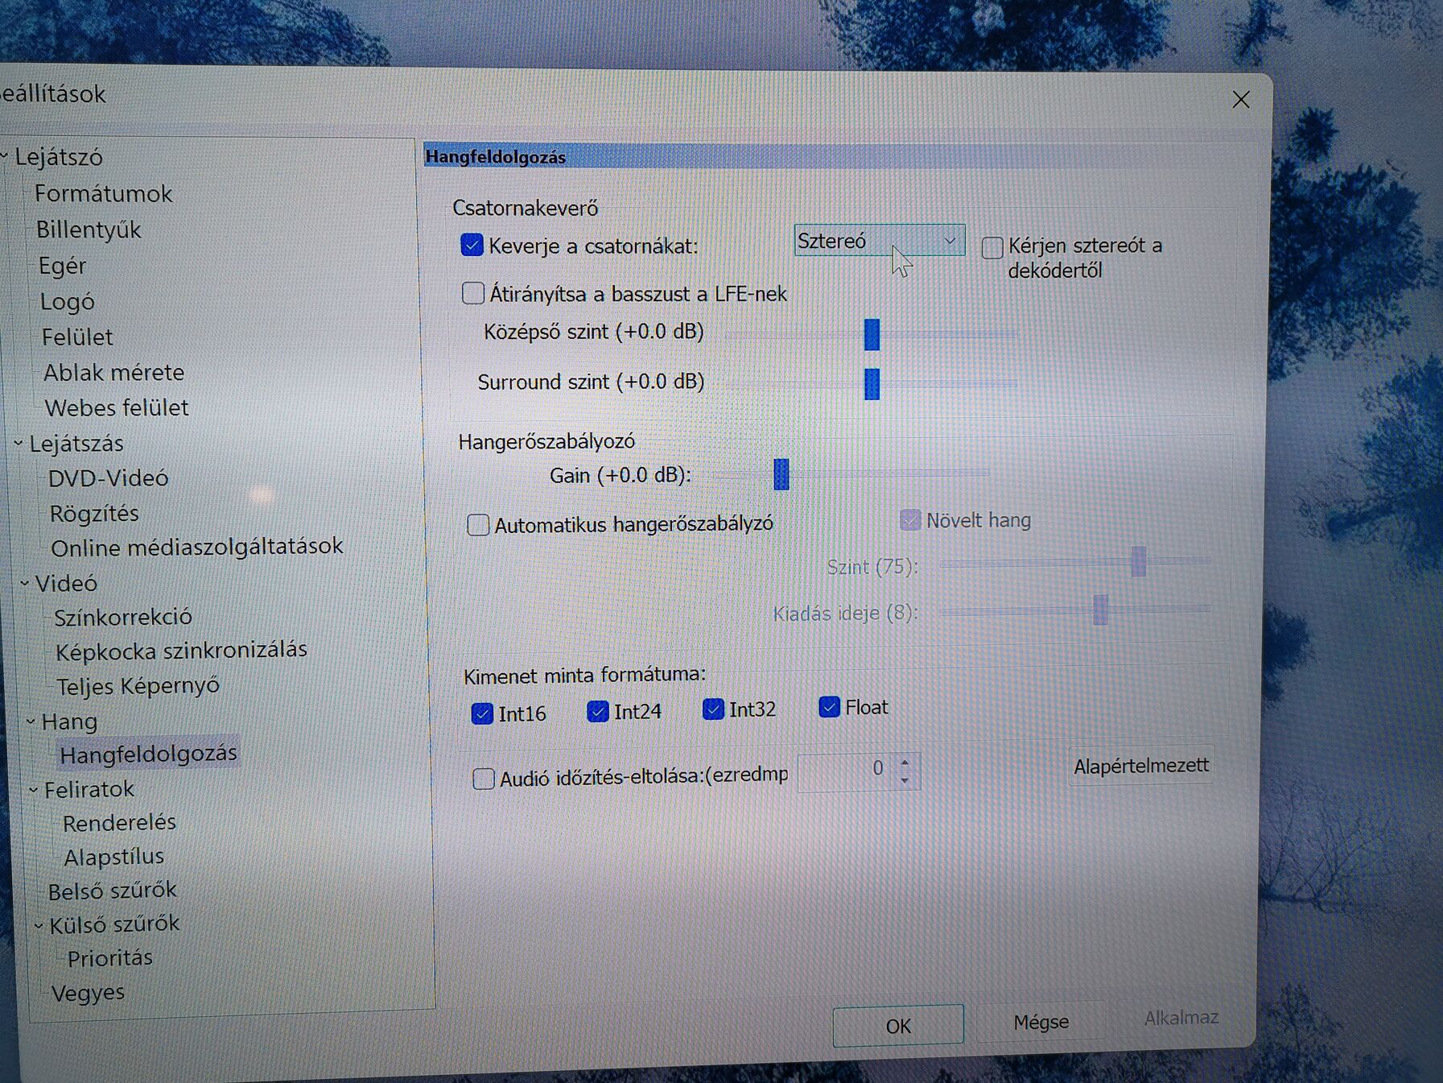1443x1083 pixels.
Task: Uncheck the Int16 output format
Action: click(x=482, y=713)
